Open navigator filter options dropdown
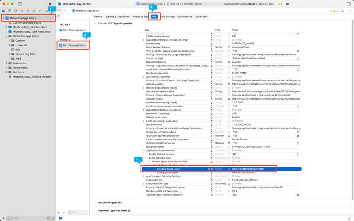Screen dimensions: 354x221 point(9,218)
